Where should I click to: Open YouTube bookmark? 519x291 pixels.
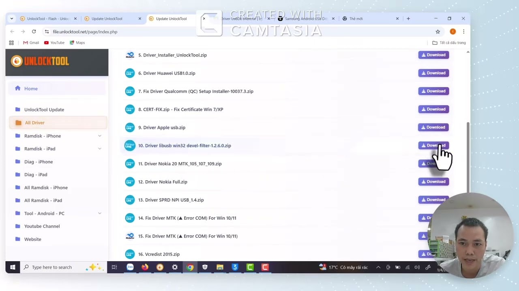[54, 42]
